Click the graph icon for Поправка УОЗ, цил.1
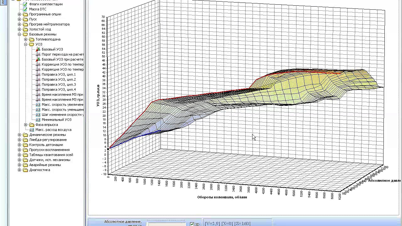Screen dimensions: 402x226 click(x=38, y=74)
